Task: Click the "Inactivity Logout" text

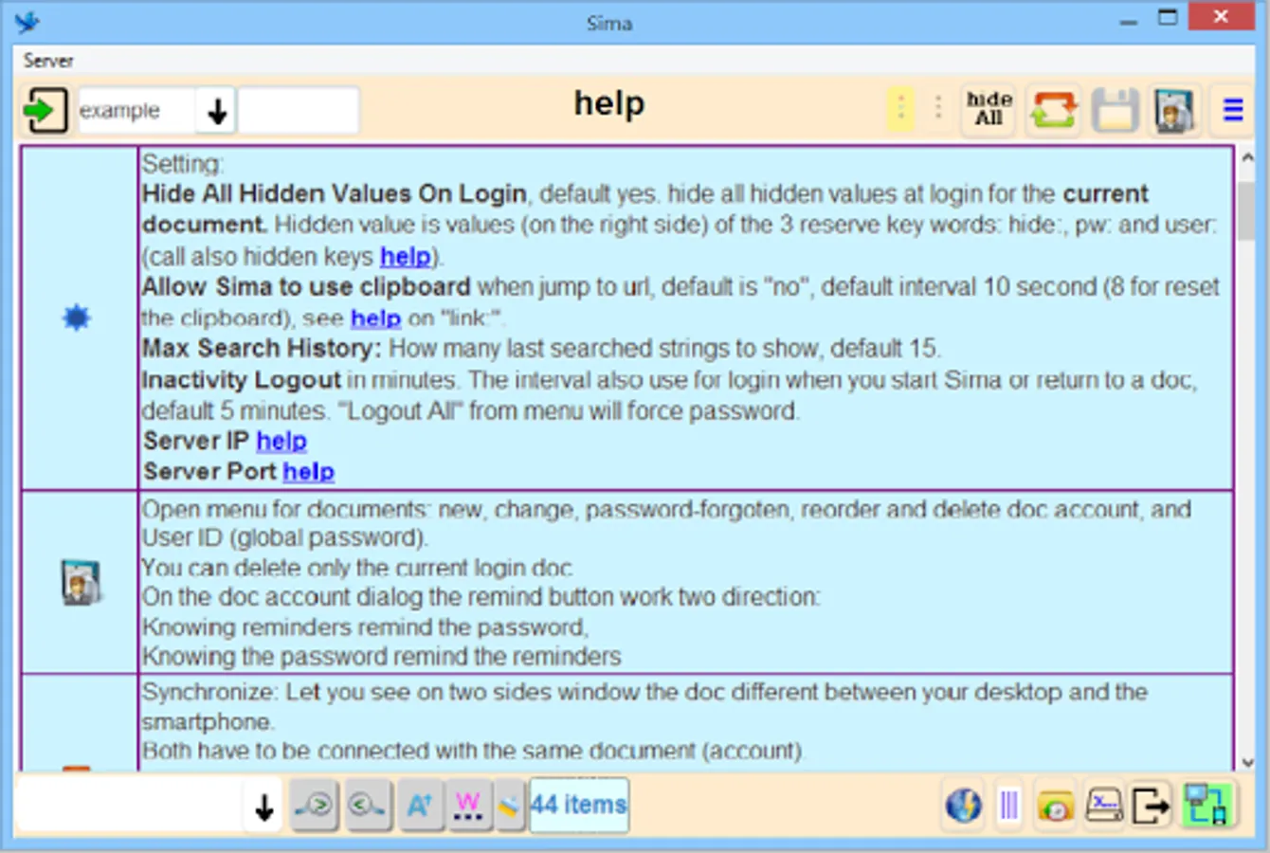Action: pos(241,379)
